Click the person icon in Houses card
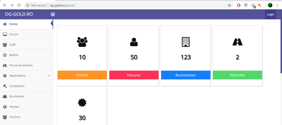Screen dimensions: 282x125 (134, 42)
